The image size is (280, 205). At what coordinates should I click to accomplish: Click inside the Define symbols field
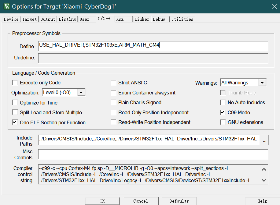[153, 46]
